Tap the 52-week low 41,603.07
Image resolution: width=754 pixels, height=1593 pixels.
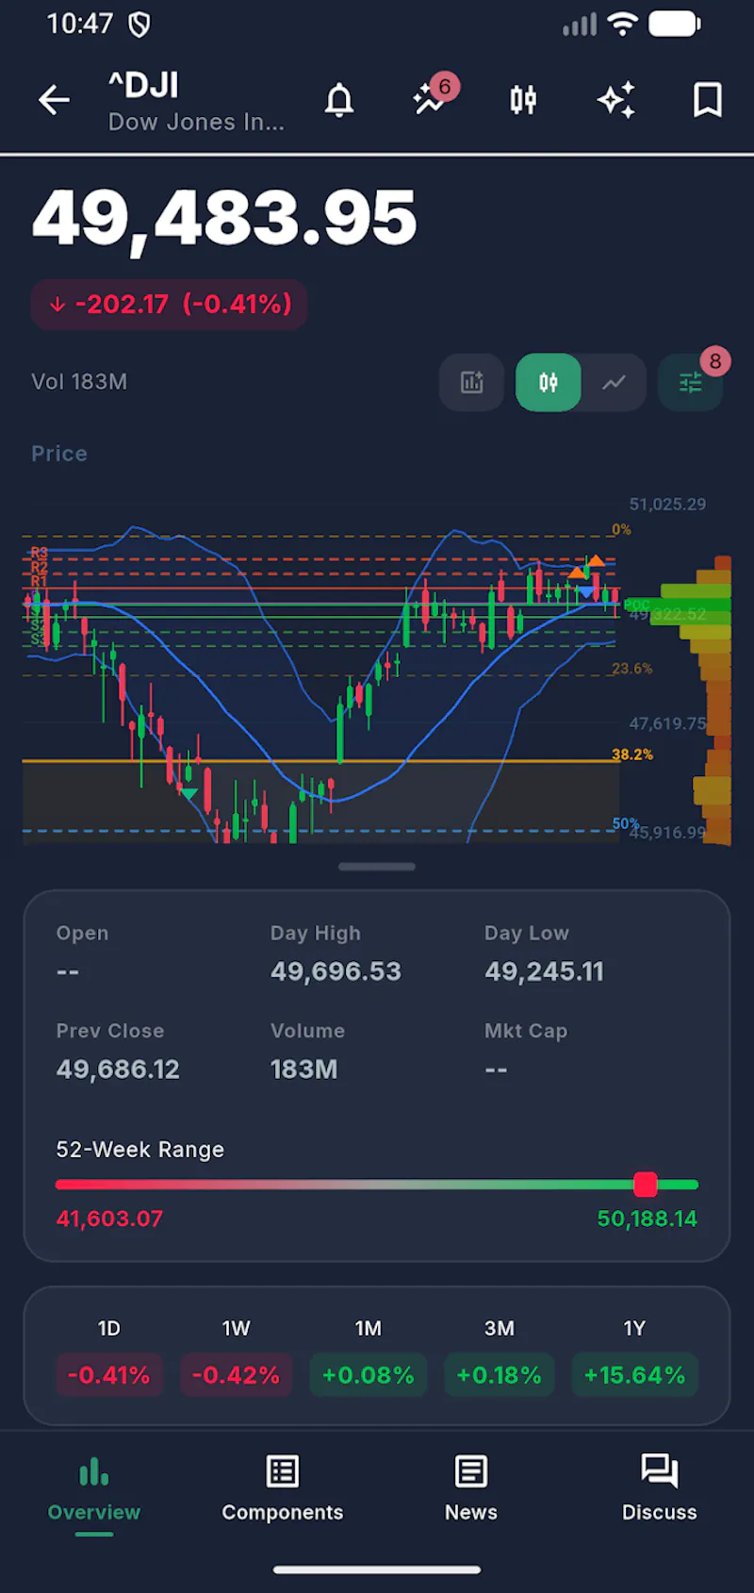point(109,1219)
